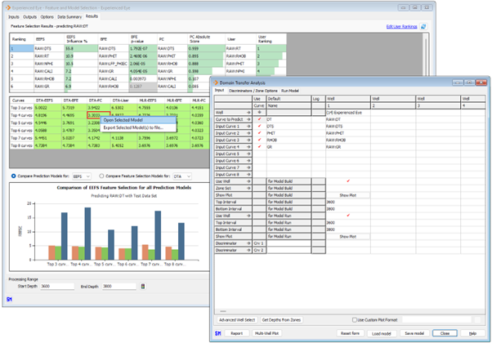Open the EEFS prediction models dropdown

click(x=82, y=176)
